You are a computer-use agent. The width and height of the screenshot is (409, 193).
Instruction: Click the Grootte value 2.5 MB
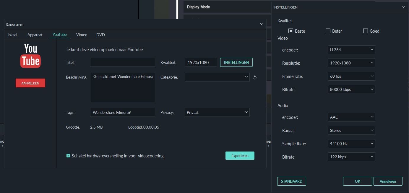click(x=96, y=127)
